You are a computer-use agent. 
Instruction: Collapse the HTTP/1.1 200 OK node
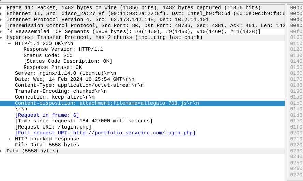pos(10,44)
